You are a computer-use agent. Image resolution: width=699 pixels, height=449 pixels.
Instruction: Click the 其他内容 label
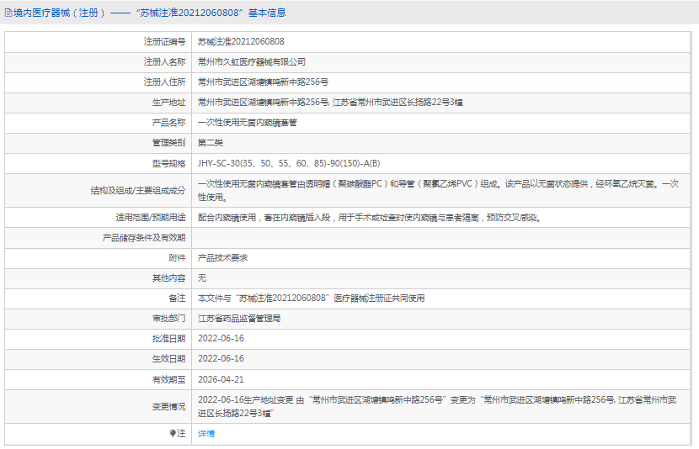[x=168, y=278]
